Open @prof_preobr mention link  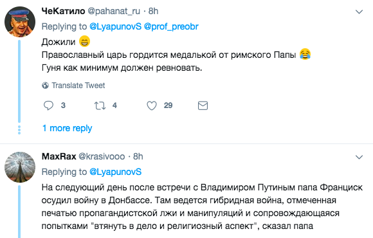pyautogui.click(x=171, y=26)
